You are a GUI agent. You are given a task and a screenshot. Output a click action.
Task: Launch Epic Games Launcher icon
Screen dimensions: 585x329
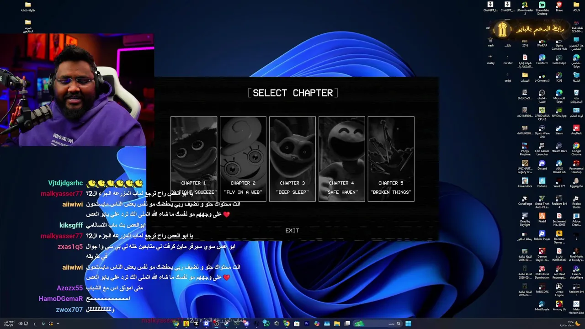[x=542, y=149]
